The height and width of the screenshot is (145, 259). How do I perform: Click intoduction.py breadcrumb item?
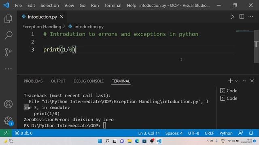[89, 27]
